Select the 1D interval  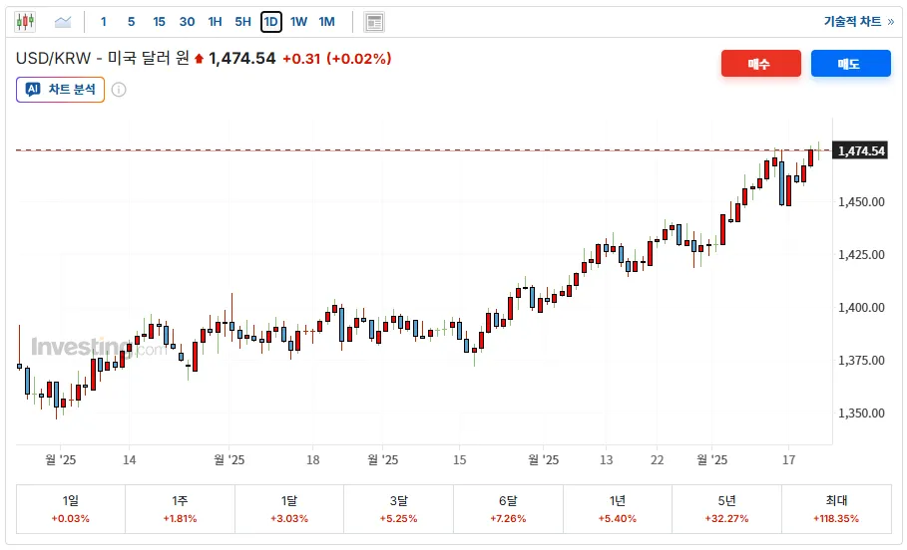coord(271,22)
